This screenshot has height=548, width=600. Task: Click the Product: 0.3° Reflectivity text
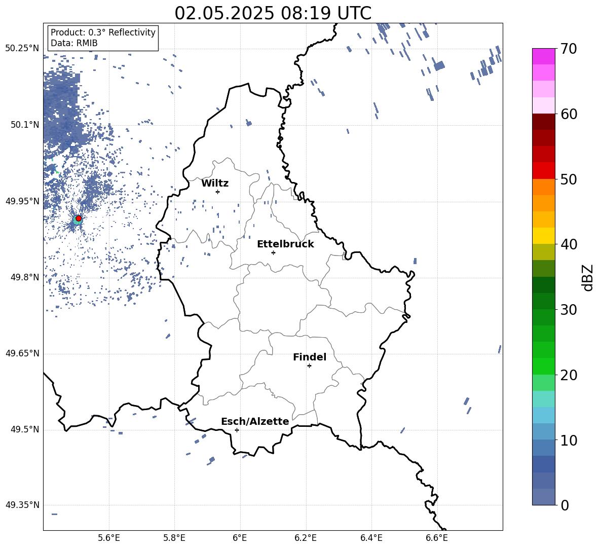point(103,32)
